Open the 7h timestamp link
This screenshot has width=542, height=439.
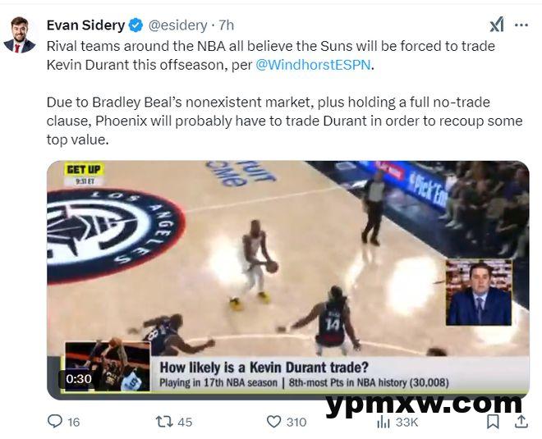tap(227, 25)
